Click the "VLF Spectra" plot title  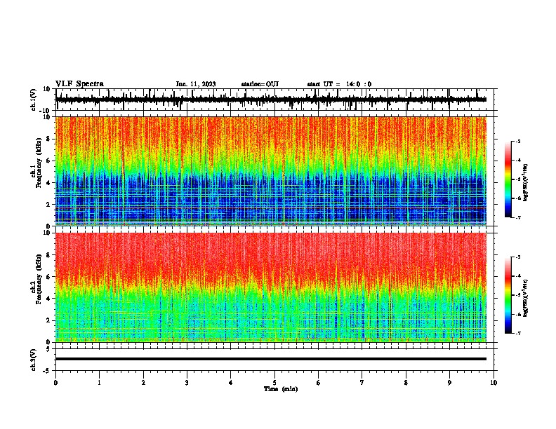(x=79, y=84)
